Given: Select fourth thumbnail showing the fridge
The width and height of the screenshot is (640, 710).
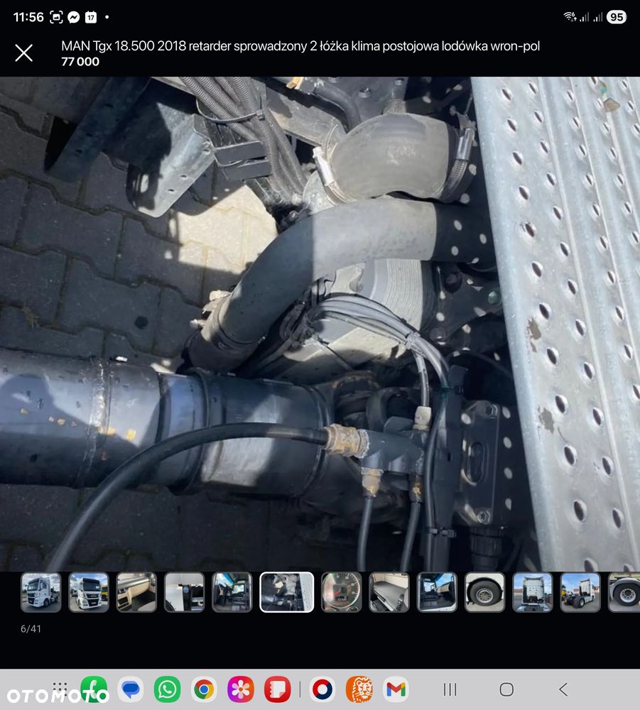Looking at the screenshot, I should tap(185, 592).
